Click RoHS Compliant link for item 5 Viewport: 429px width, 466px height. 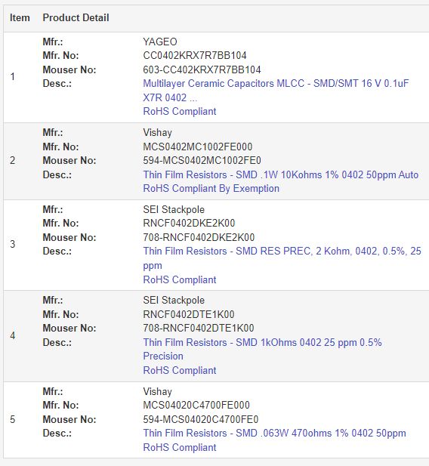(x=180, y=447)
